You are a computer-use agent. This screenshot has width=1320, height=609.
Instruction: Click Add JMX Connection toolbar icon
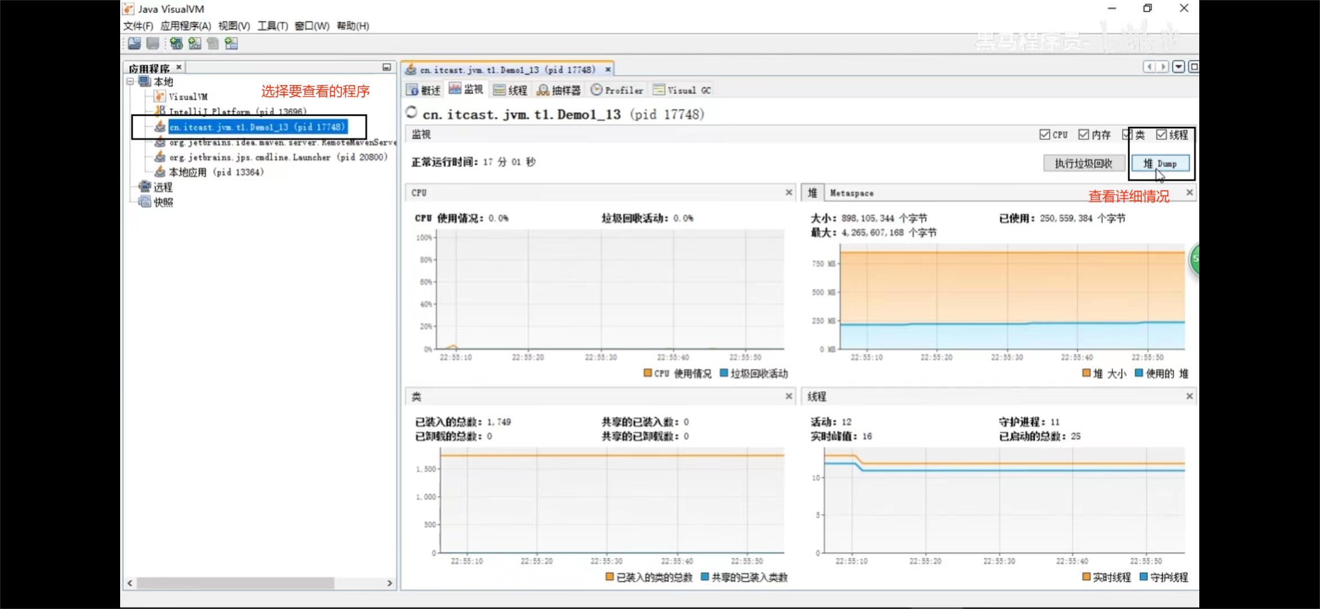[x=195, y=43]
